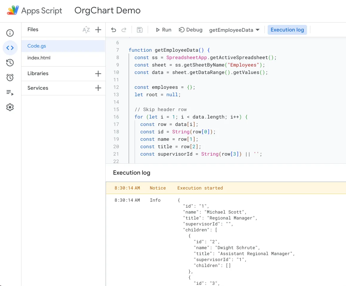Viewport: 346px width, 286px height.
Task: Click the undo arrow in toolbar
Action: coord(113,30)
